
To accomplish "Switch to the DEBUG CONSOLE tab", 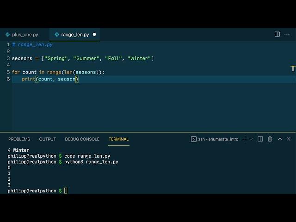I will (x=82, y=139).
